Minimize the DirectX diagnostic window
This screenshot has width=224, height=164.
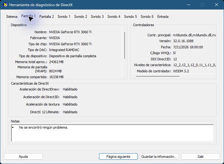pyautogui.click(x=189, y=5)
